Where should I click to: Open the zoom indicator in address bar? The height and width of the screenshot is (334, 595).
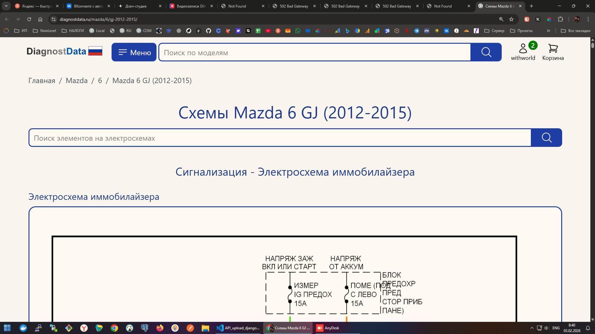pos(501,19)
